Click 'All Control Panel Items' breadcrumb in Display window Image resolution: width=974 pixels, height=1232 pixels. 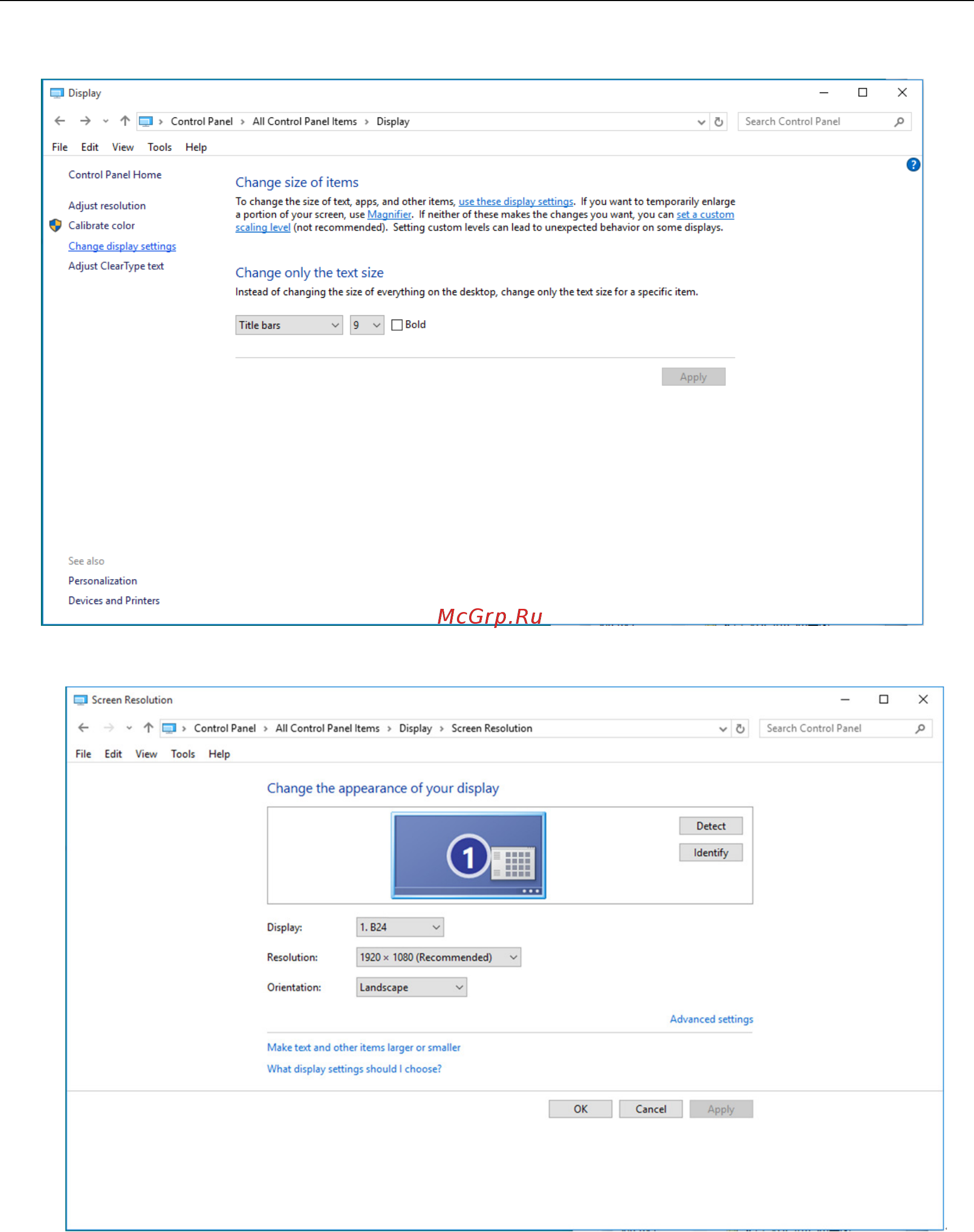click(304, 122)
